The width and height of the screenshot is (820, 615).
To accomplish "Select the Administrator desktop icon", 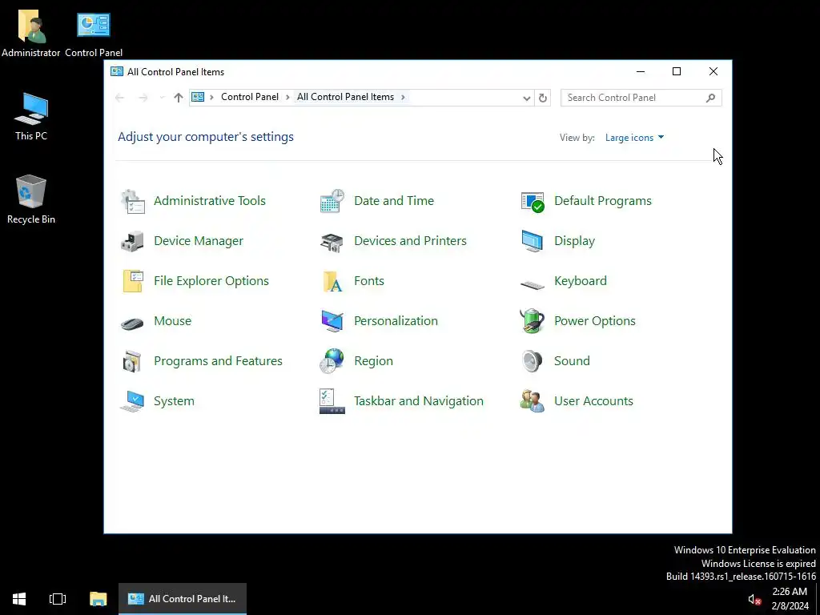I will click(31, 34).
